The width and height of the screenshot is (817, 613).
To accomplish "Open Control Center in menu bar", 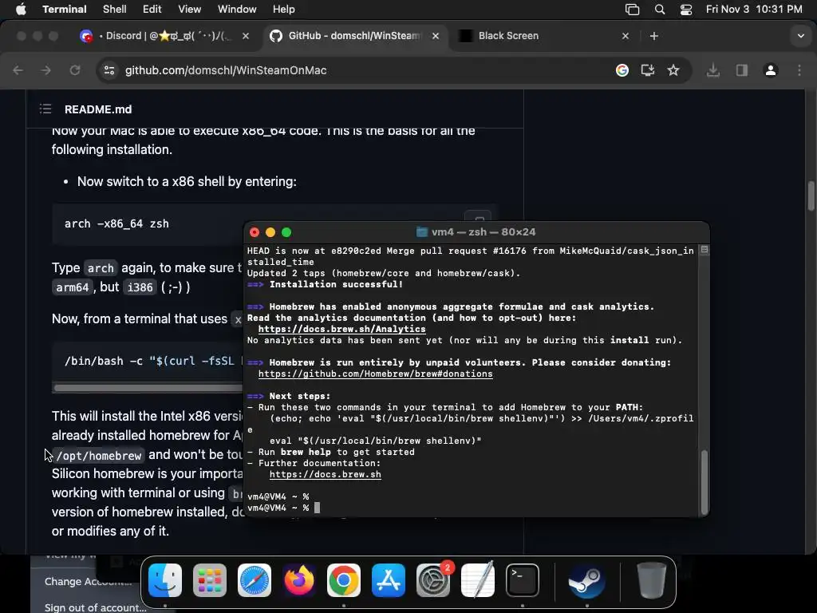I will (686, 10).
